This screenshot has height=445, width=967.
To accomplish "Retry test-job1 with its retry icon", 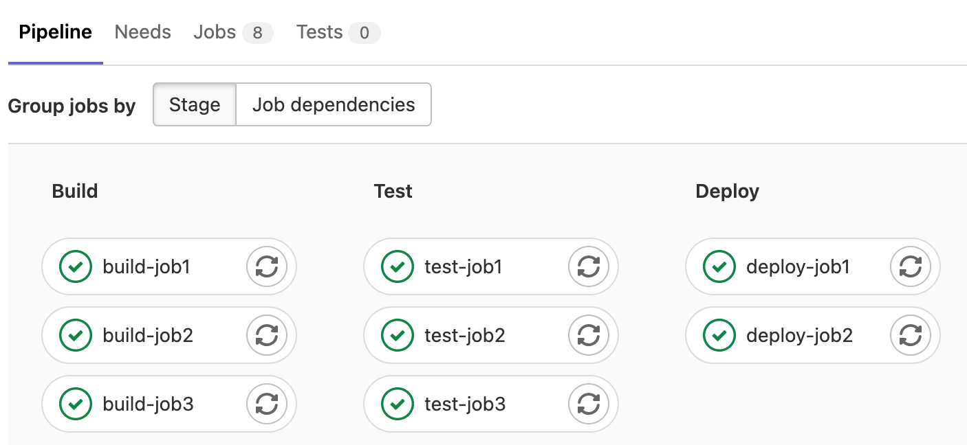I will coord(589,266).
